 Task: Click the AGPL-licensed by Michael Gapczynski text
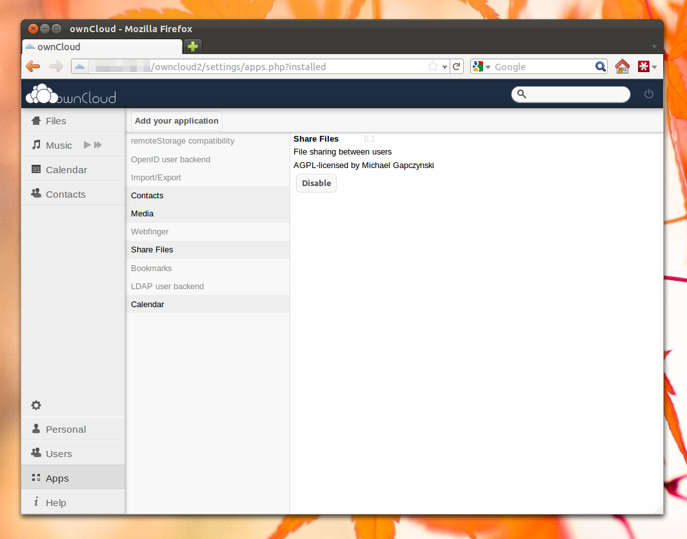point(364,165)
